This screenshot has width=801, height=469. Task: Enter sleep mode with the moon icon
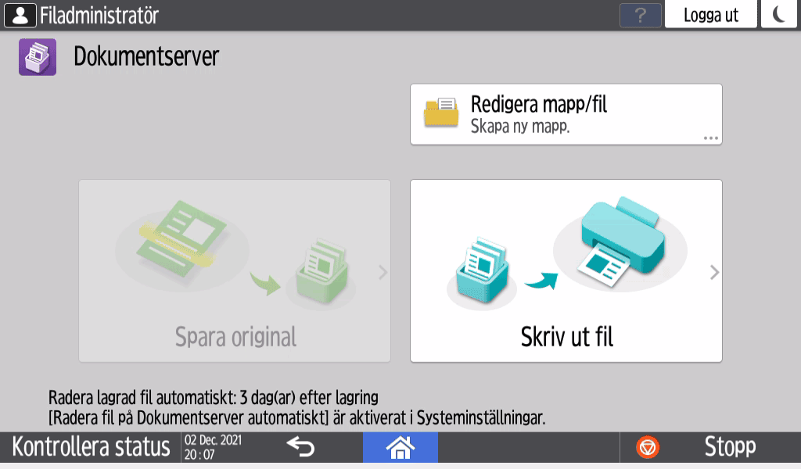point(778,14)
